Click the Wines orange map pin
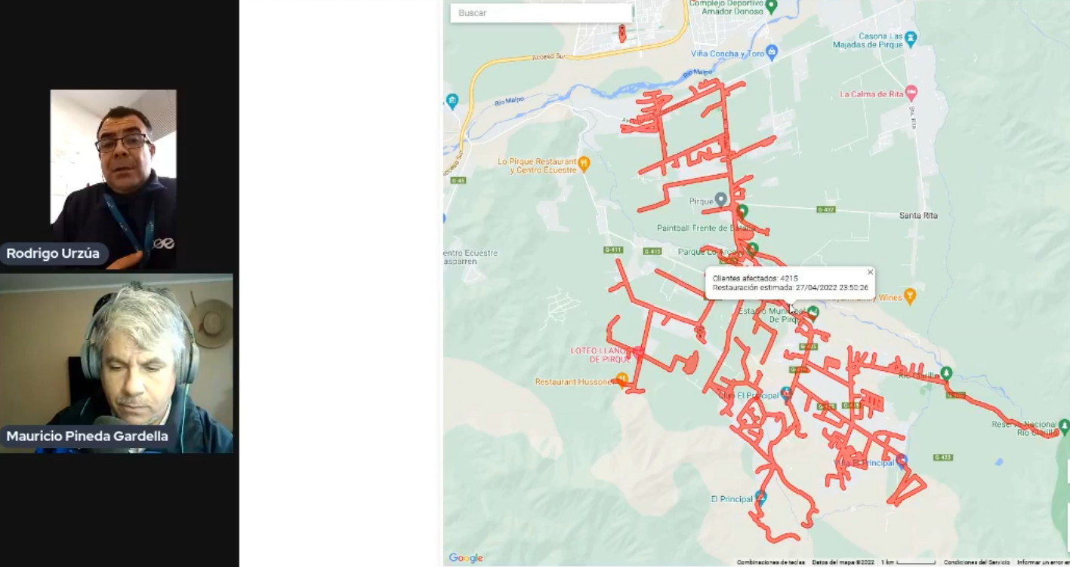1070x567 pixels. coord(910,296)
